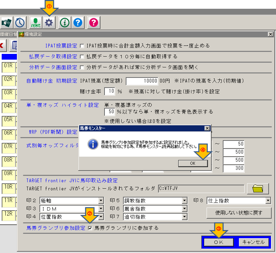Toggle always open analysis data screen checkbox

click(x=82, y=68)
